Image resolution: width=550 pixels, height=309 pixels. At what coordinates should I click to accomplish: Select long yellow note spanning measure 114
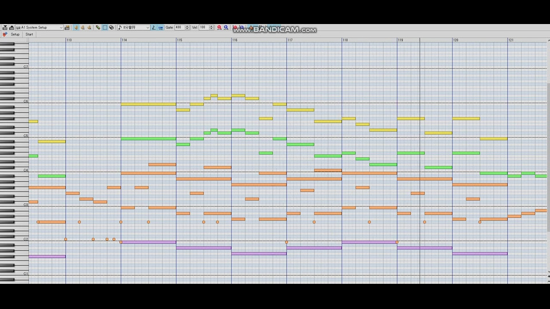coord(148,104)
